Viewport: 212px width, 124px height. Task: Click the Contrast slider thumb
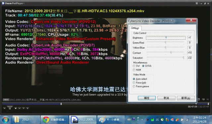(171, 52)
